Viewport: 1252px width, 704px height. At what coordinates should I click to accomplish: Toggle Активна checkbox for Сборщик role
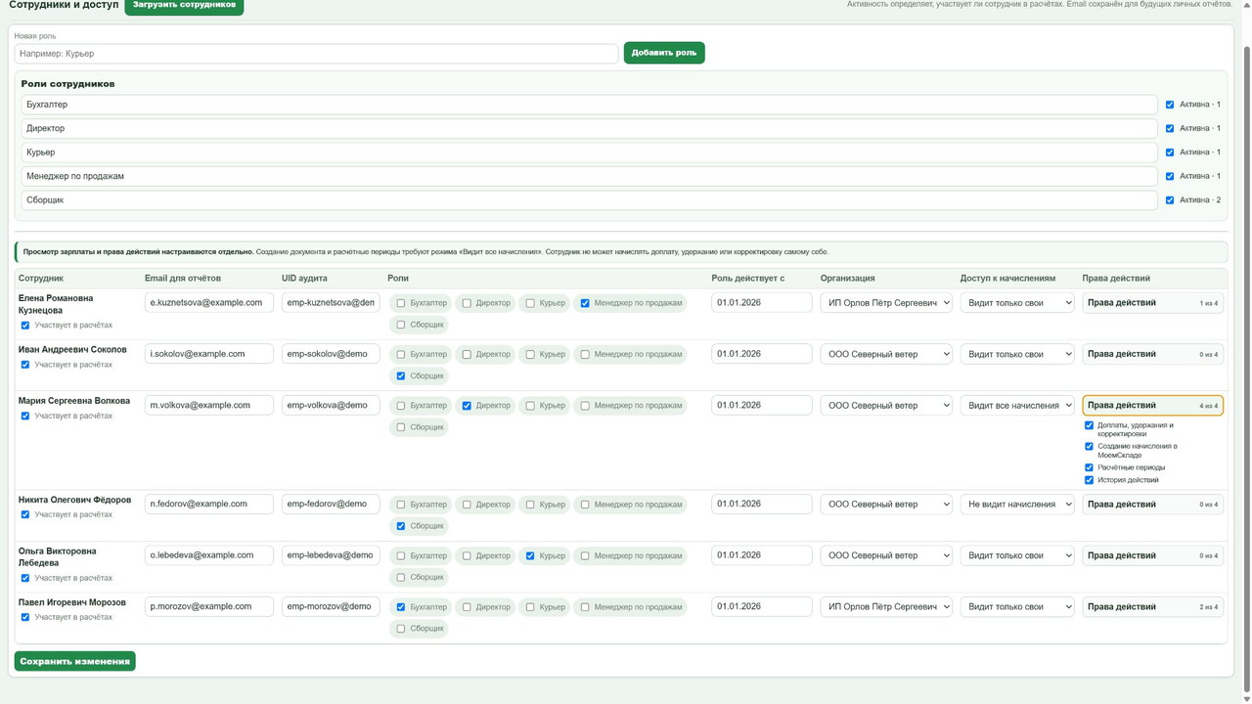1170,200
